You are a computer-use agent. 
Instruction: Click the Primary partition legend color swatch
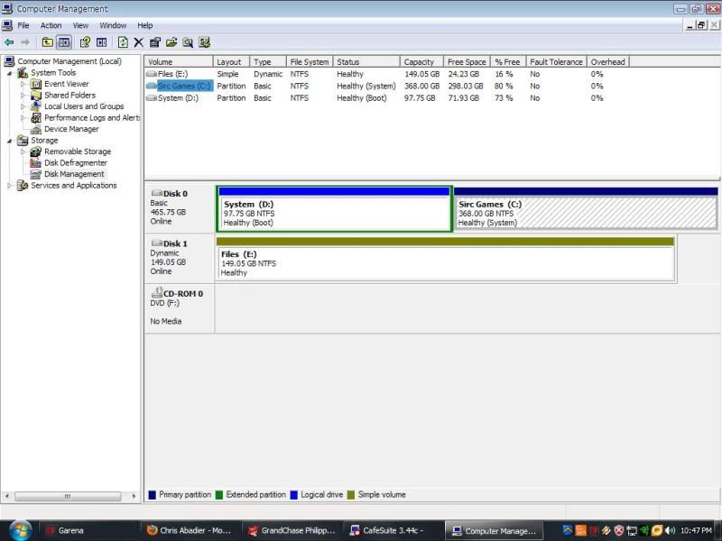(152, 494)
